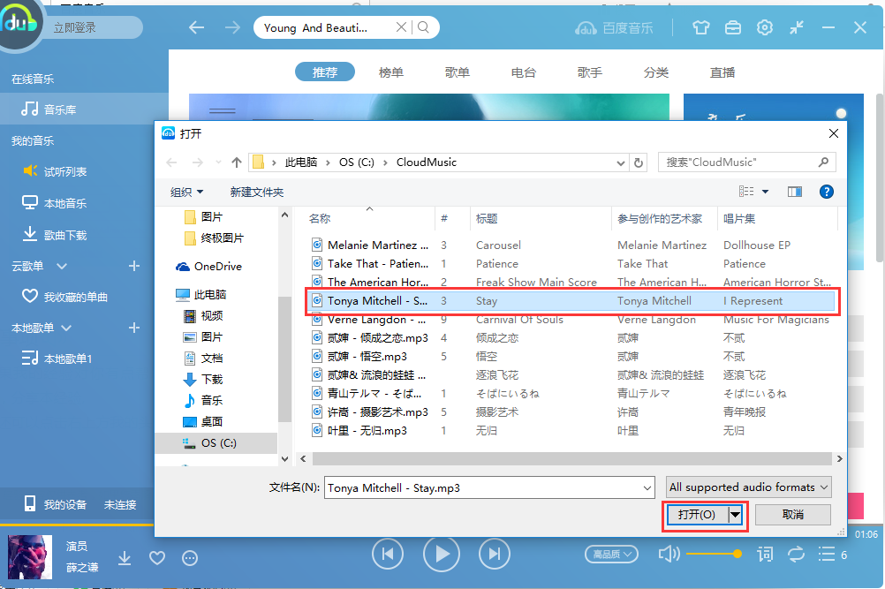Image resolution: width=885 pixels, height=589 pixels.
Task: Click the 搜索"CloudMusic" search field
Action: click(746, 162)
